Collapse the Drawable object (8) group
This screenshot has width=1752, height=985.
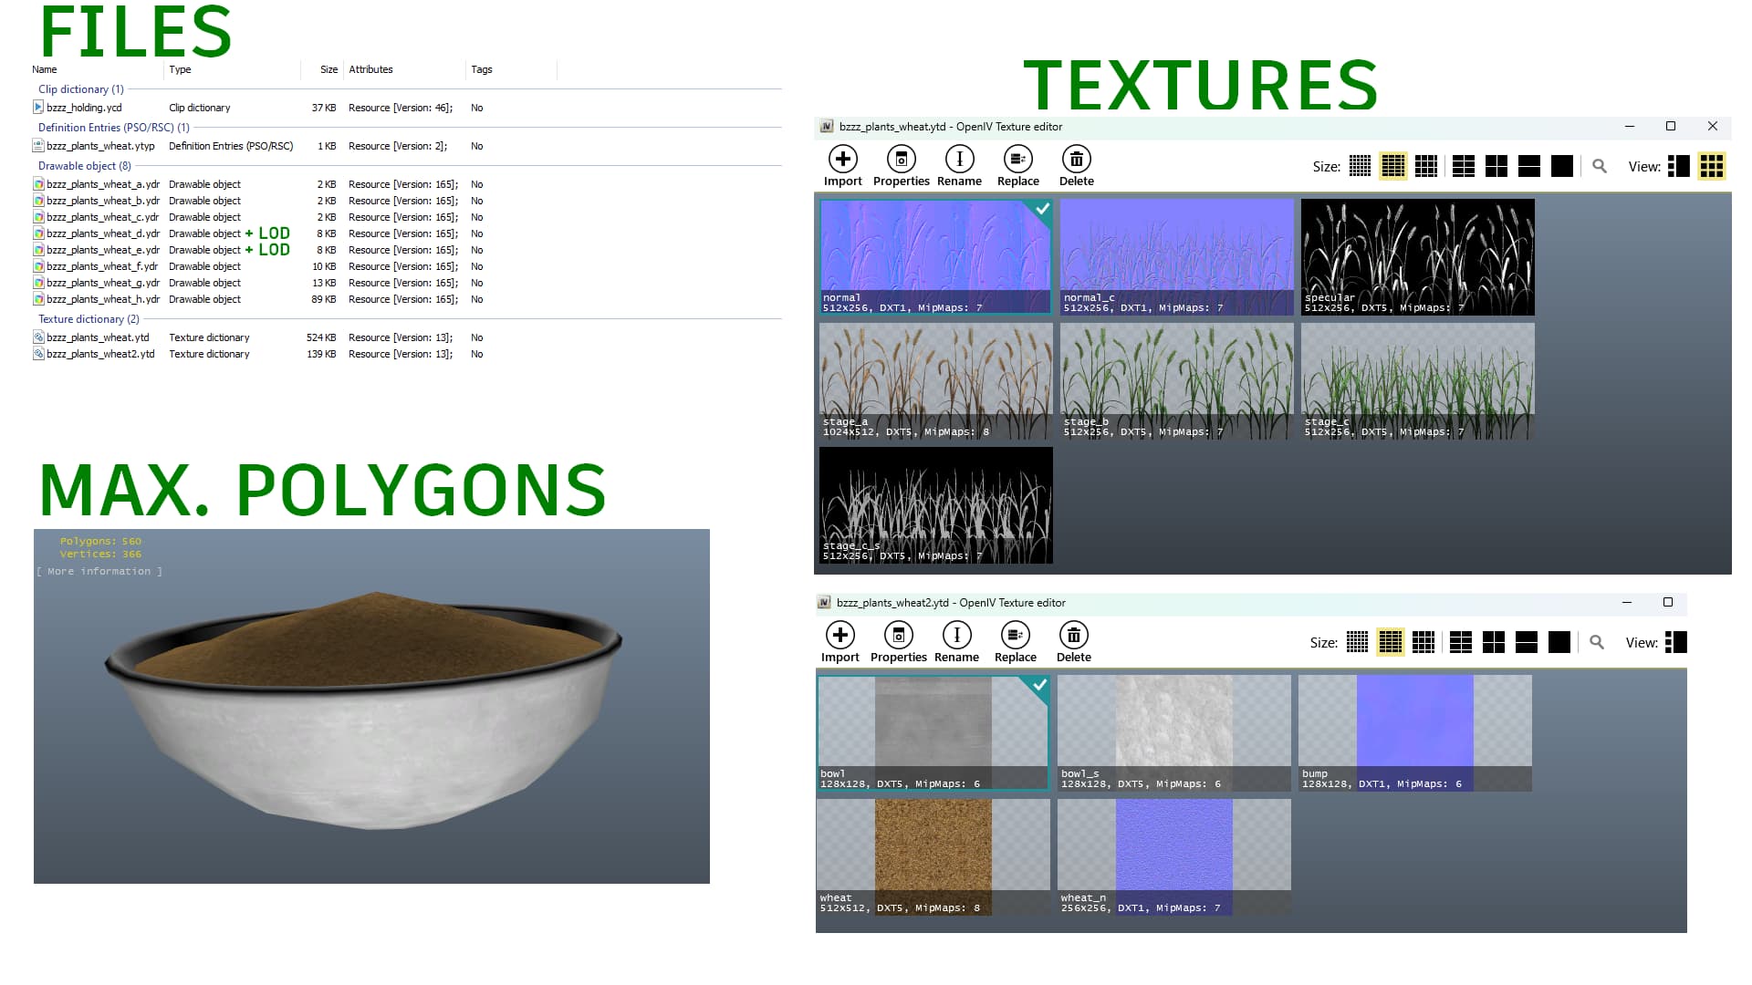84,166
